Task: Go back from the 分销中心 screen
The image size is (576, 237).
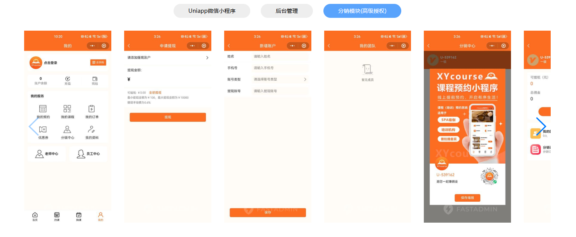Action: (x=428, y=46)
